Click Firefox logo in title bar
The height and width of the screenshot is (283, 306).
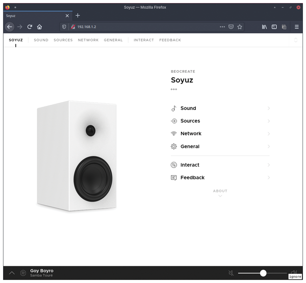coord(8,8)
